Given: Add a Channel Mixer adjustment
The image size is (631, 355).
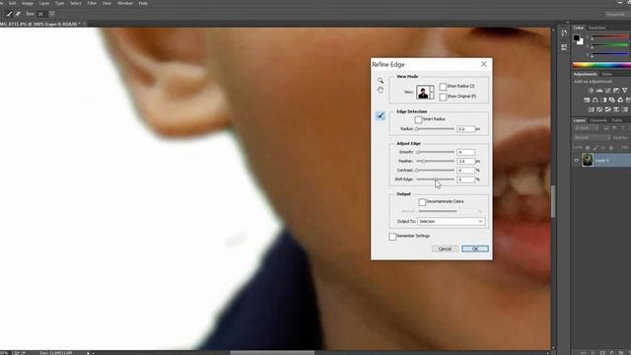Looking at the screenshot, I should point(620,100).
